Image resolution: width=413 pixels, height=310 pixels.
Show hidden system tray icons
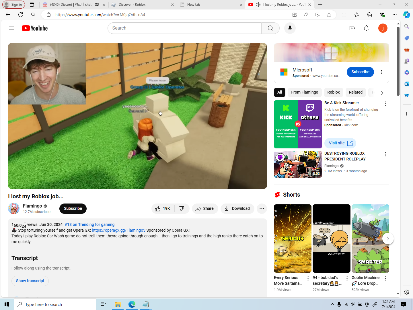[332, 304]
